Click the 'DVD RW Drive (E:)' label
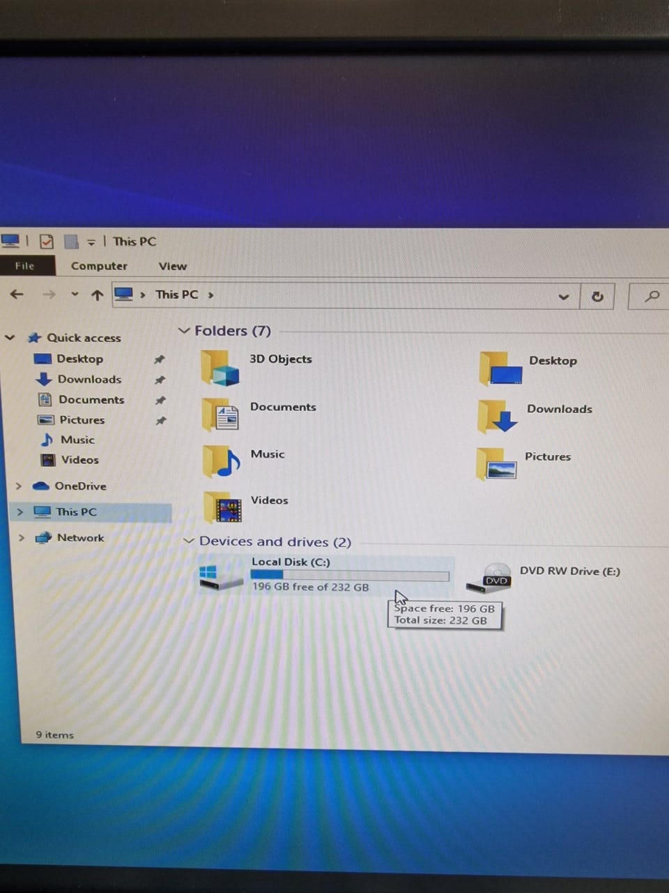This screenshot has height=893, width=669. click(x=570, y=571)
